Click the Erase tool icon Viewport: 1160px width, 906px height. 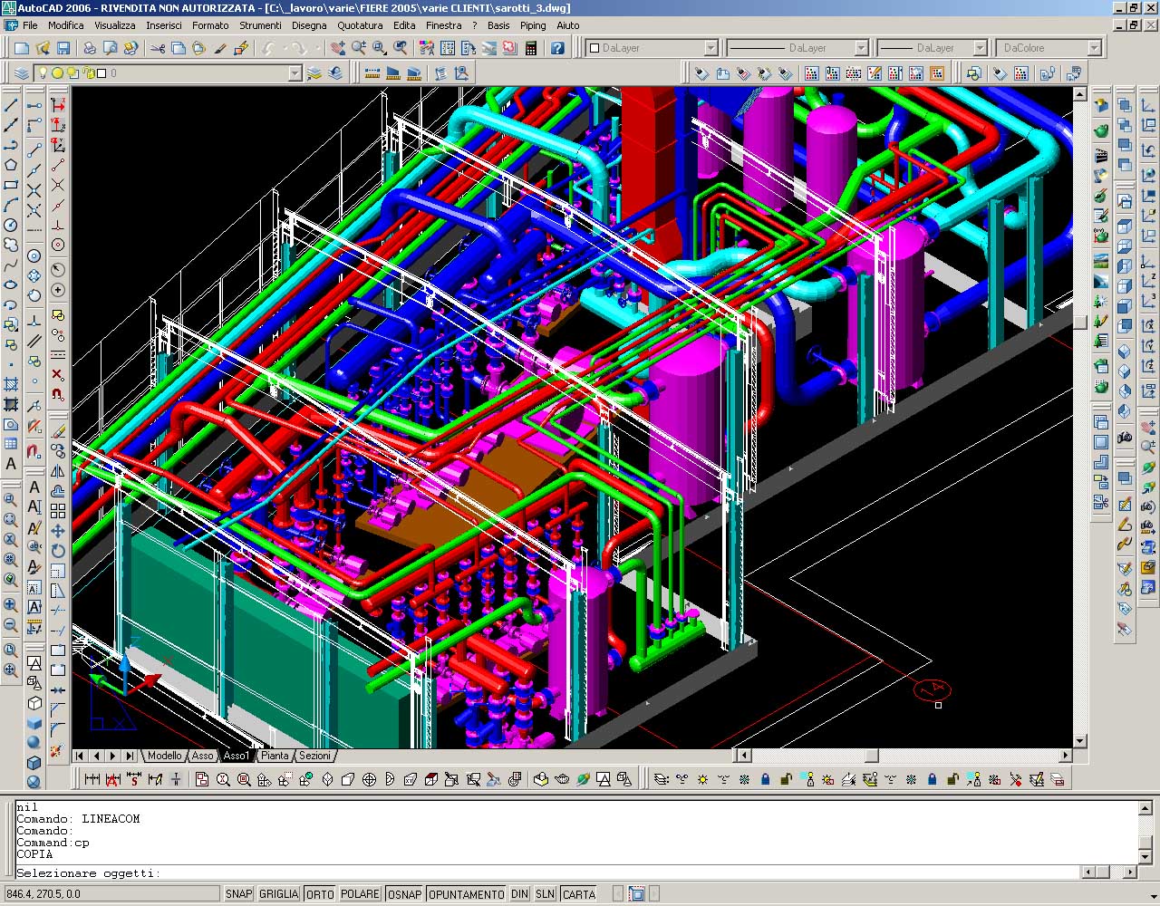[58, 431]
